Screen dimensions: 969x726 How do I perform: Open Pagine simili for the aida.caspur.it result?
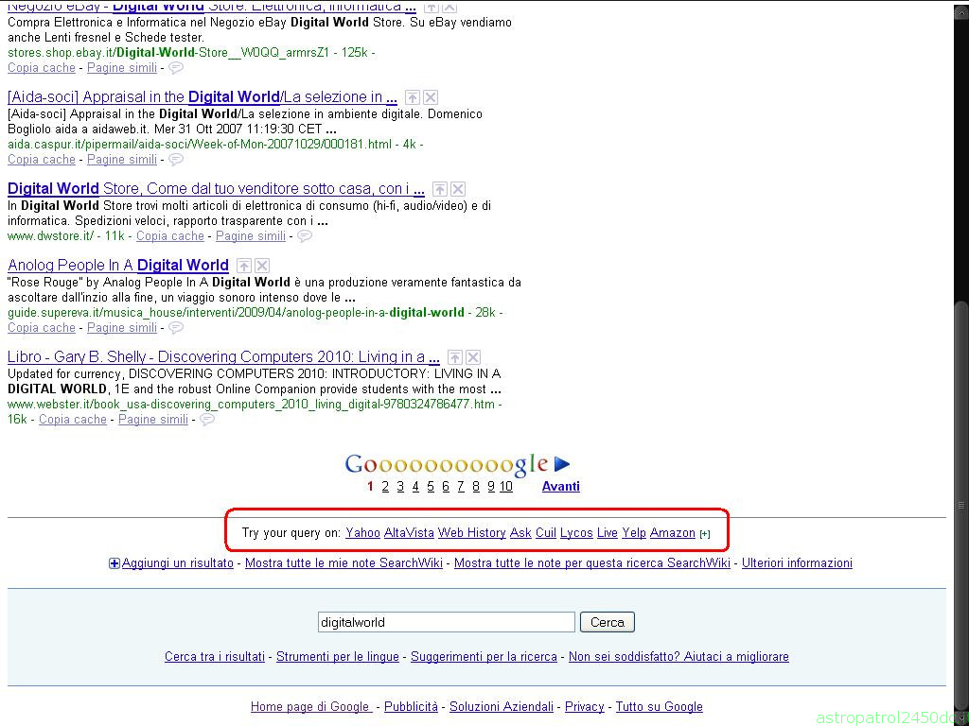pos(122,159)
